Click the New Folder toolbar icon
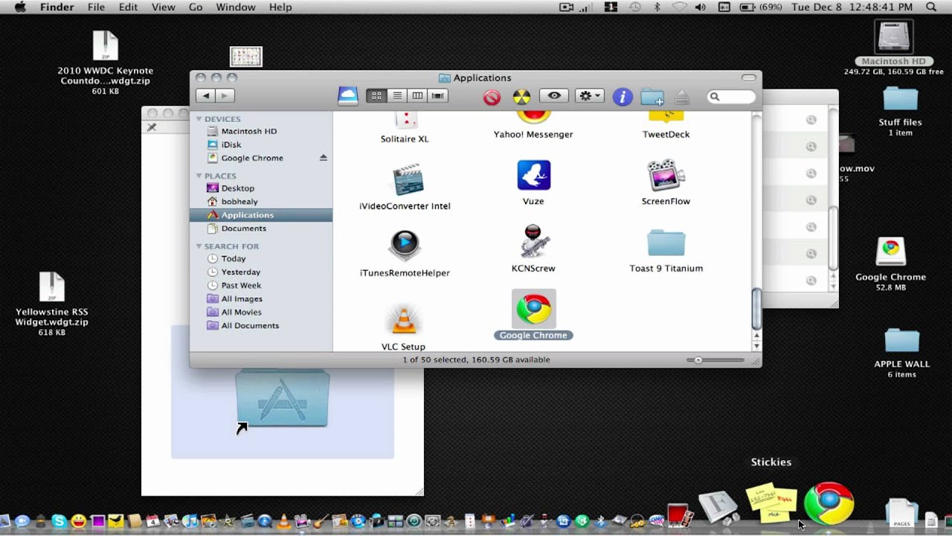952x536 pixels. pyautogui.click(x=652, y=97)
